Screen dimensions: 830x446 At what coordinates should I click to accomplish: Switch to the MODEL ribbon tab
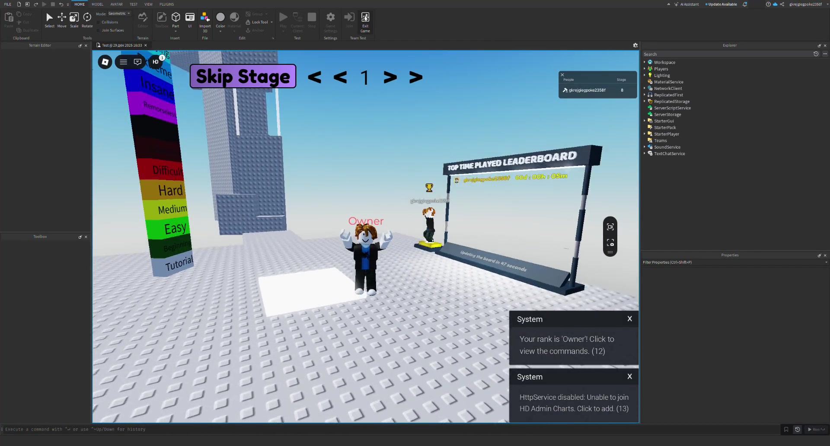[x=97, y=4]
